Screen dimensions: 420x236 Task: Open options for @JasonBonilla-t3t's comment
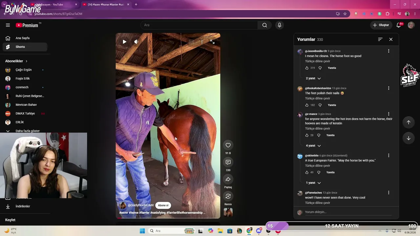coord(388,51)
